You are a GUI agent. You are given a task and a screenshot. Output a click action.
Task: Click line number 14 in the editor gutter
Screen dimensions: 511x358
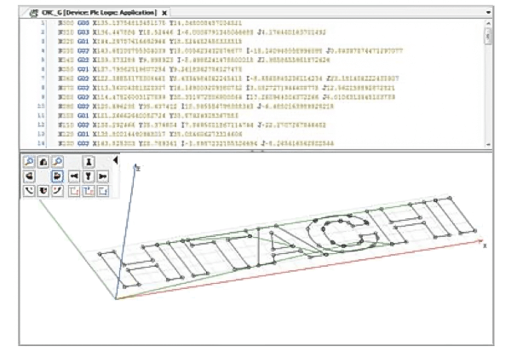[x=41, y=143]
